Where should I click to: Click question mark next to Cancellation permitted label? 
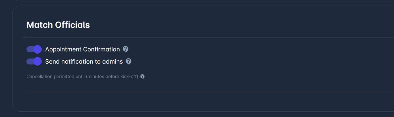[143, 77]
